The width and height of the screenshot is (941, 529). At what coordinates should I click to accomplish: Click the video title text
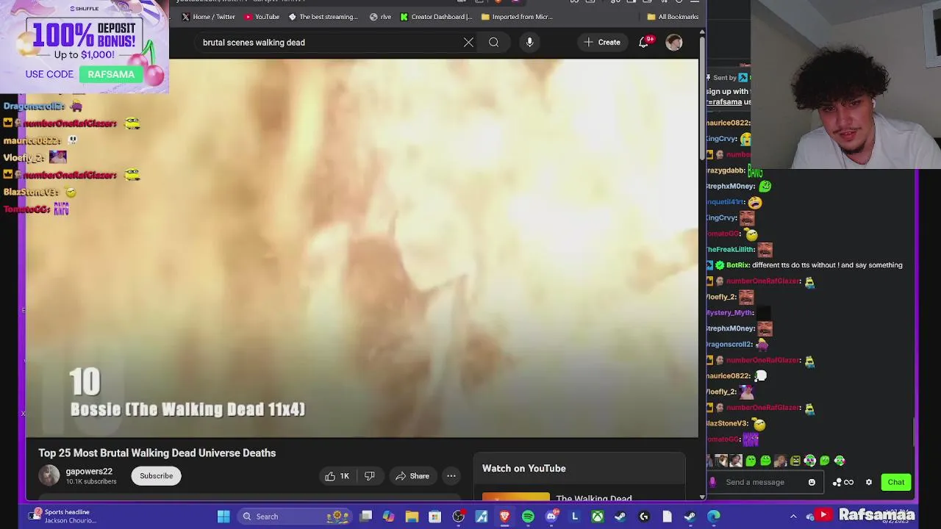click(x=157, y=453)
